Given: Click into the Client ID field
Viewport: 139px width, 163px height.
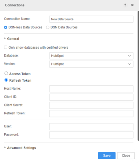Looking at the screenshot, I should click(91, 97).
